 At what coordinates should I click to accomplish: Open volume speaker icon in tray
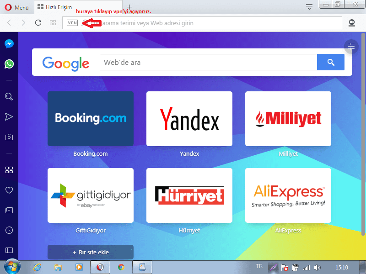317,268
